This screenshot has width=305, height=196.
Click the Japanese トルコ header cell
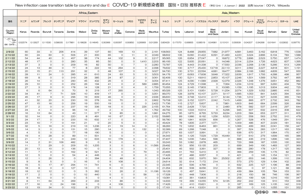(165, 22)
